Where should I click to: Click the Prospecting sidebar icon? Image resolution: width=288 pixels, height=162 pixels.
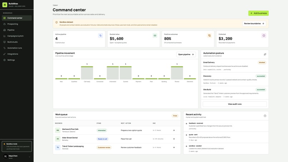[4, 24]
